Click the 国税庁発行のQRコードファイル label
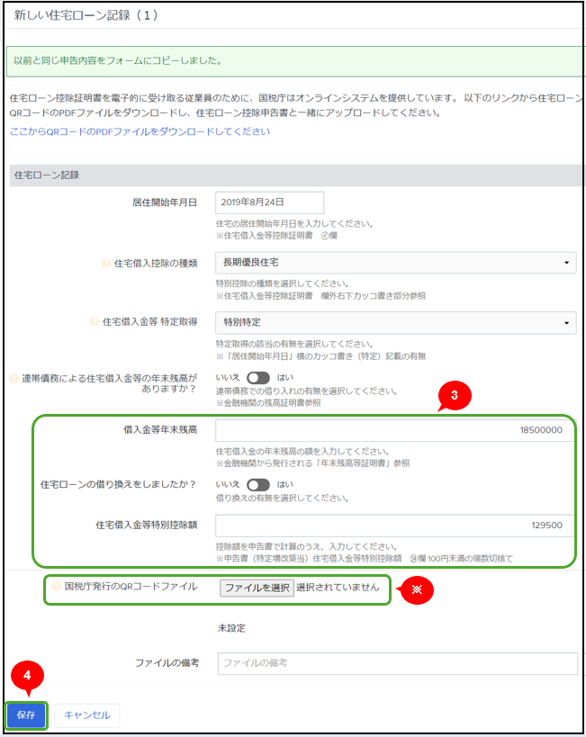The image size is (586, 737). [131, 587]
